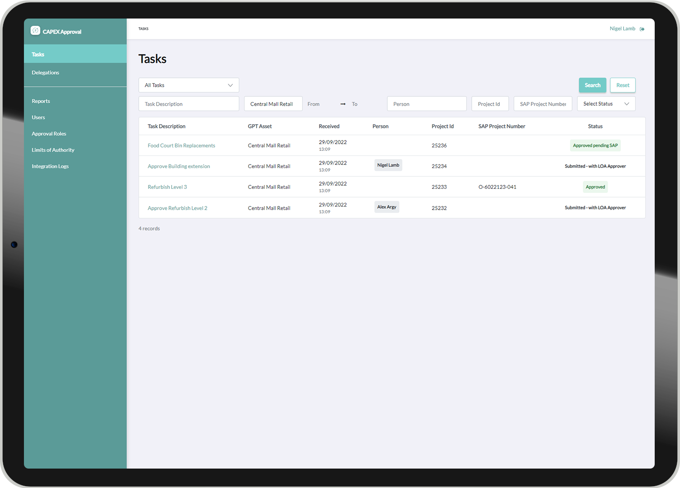The image size is (680, 488).
Task: Click the Approved pending SAP status badge
Action: [x=595, y=145]
